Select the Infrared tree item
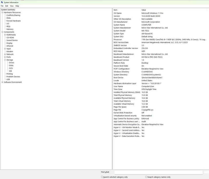The image size is (209, 179). pos(10,46)
